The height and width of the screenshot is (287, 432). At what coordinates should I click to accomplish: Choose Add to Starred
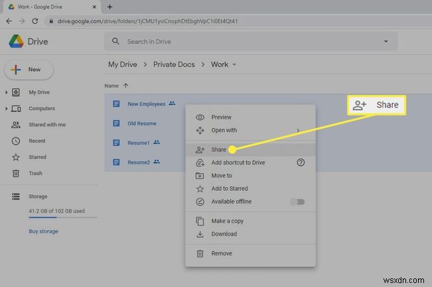click(x=251, y=189)
